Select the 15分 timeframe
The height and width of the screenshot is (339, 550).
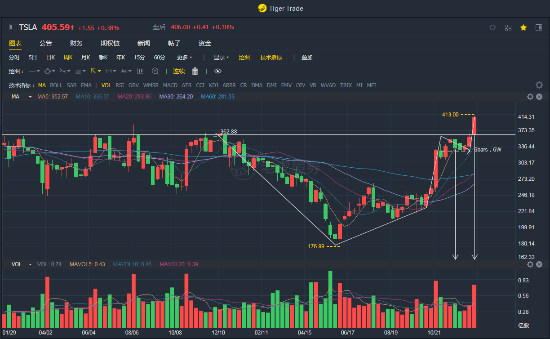pyautogui.click(x=139, y=58)
